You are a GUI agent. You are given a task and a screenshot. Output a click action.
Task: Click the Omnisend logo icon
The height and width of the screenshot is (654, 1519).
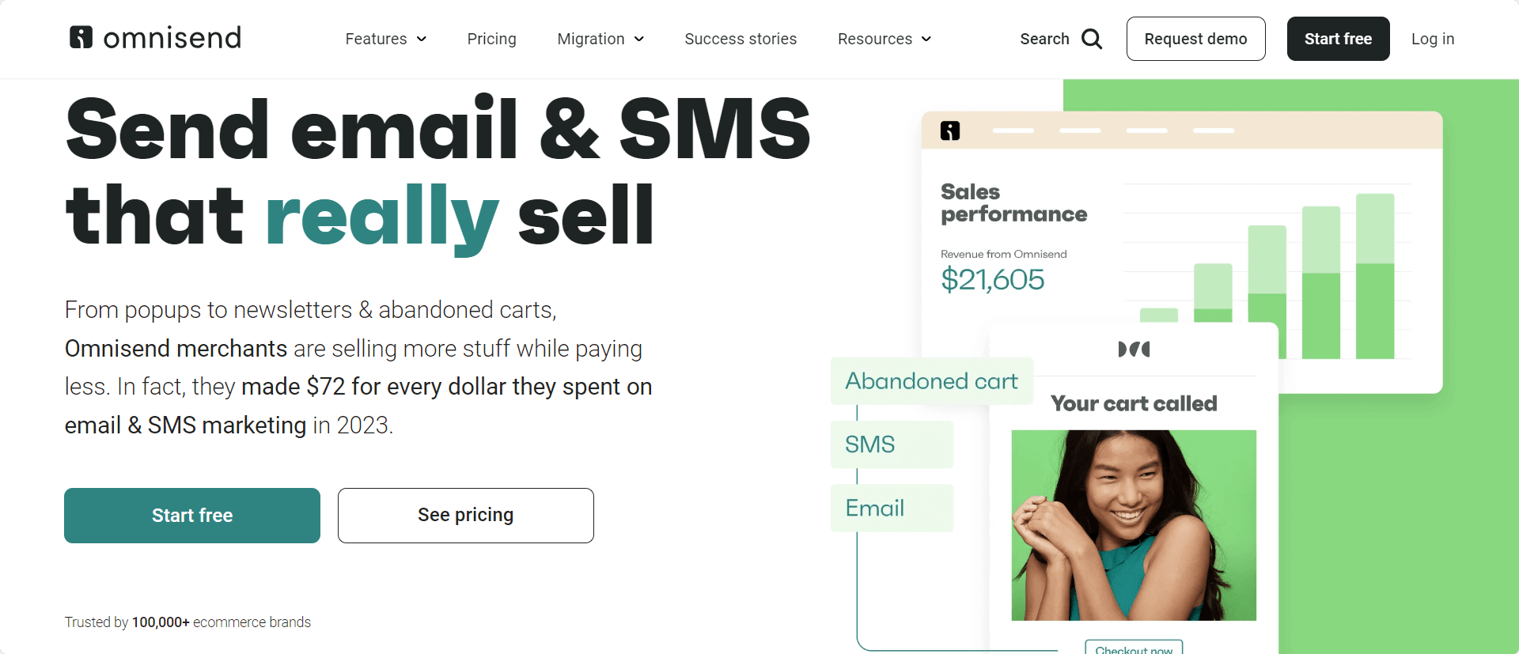pyautogui.click(x=81, y=37)
